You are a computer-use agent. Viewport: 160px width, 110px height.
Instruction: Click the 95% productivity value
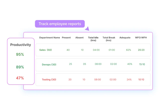(x=20, y=54)
